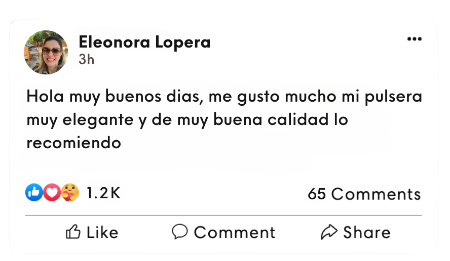
Task: Click the speech bubble Comment icon
Action: (180, 232)
